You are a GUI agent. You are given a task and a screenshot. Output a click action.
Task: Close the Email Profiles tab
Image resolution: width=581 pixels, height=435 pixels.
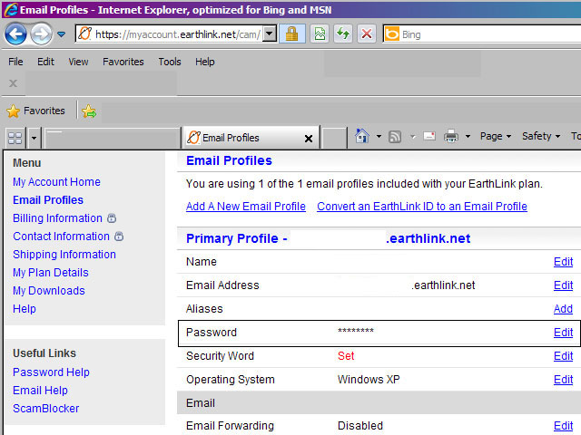tap(309, 139)
